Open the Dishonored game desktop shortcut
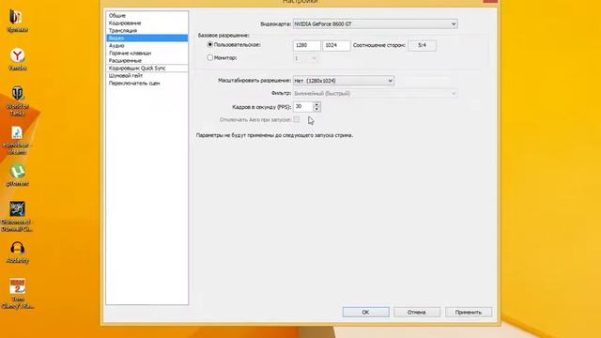 pos(17,216)
